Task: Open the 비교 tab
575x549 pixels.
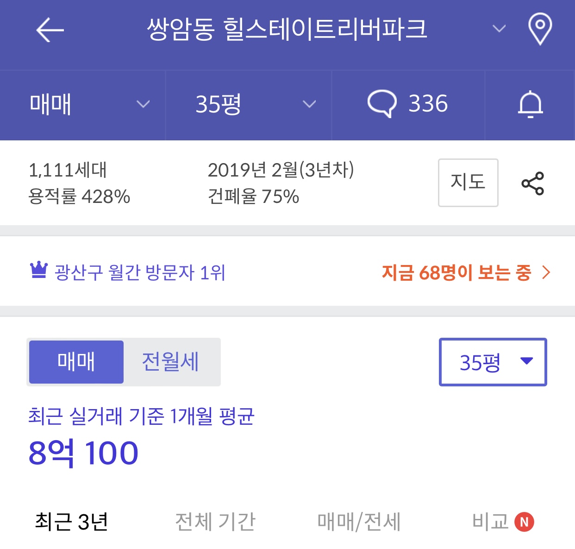Action: tap(503, 522)
